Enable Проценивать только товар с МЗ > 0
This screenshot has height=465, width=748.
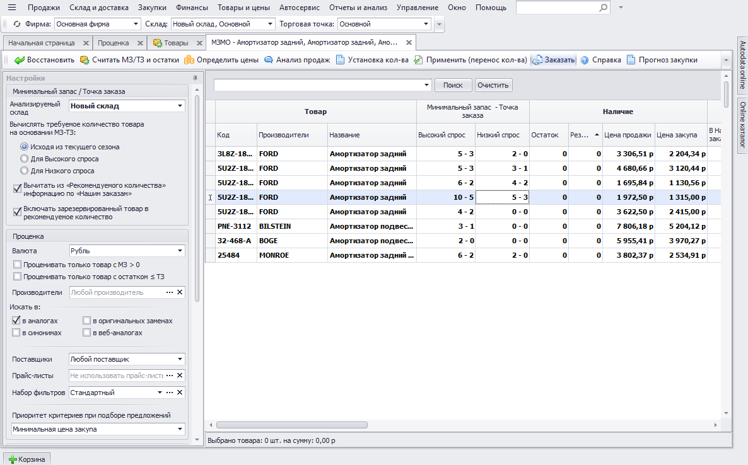click(x=17, y=265)
